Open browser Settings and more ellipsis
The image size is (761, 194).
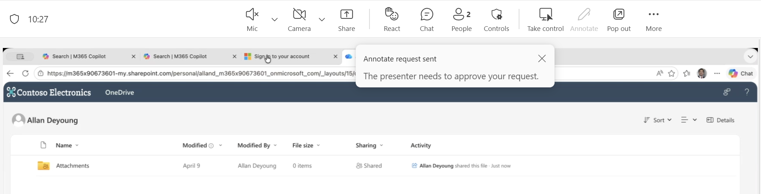[x=717, y=74]
